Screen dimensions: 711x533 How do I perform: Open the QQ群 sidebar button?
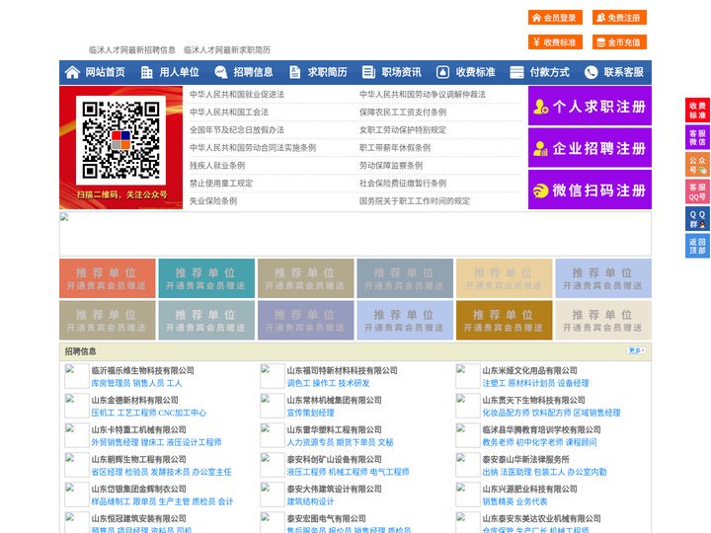click(697, 219)
